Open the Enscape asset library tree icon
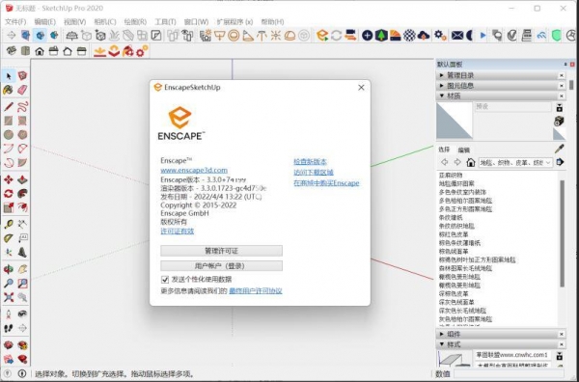The width and height of the screenshot is (579, 382). point(381,36)
